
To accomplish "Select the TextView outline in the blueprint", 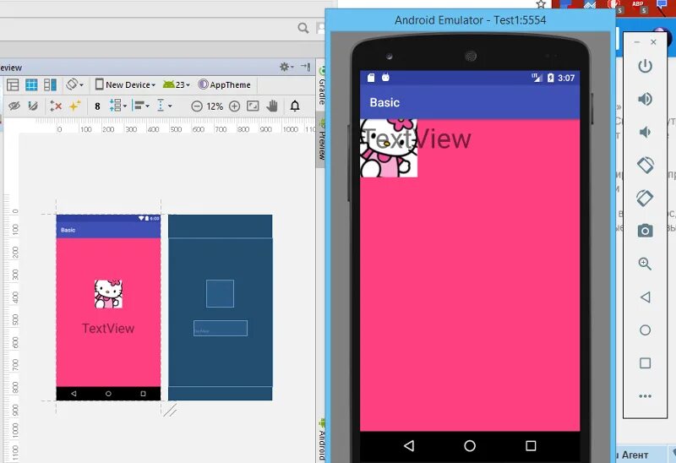I will [221, 328].
